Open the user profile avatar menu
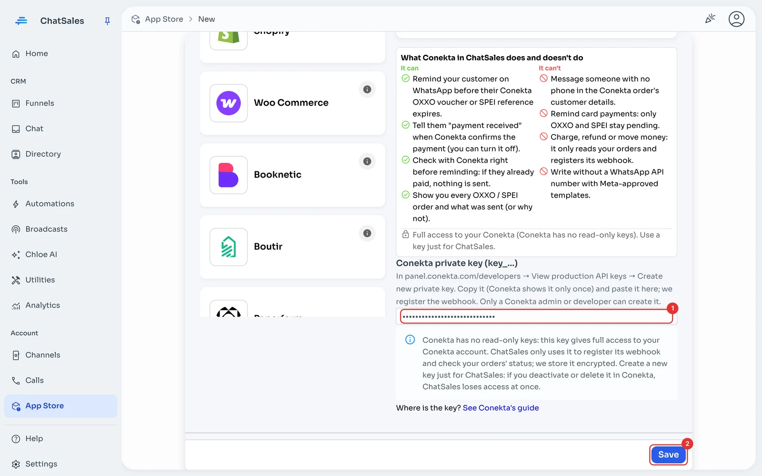762x476 pixels. click(736, 19)
